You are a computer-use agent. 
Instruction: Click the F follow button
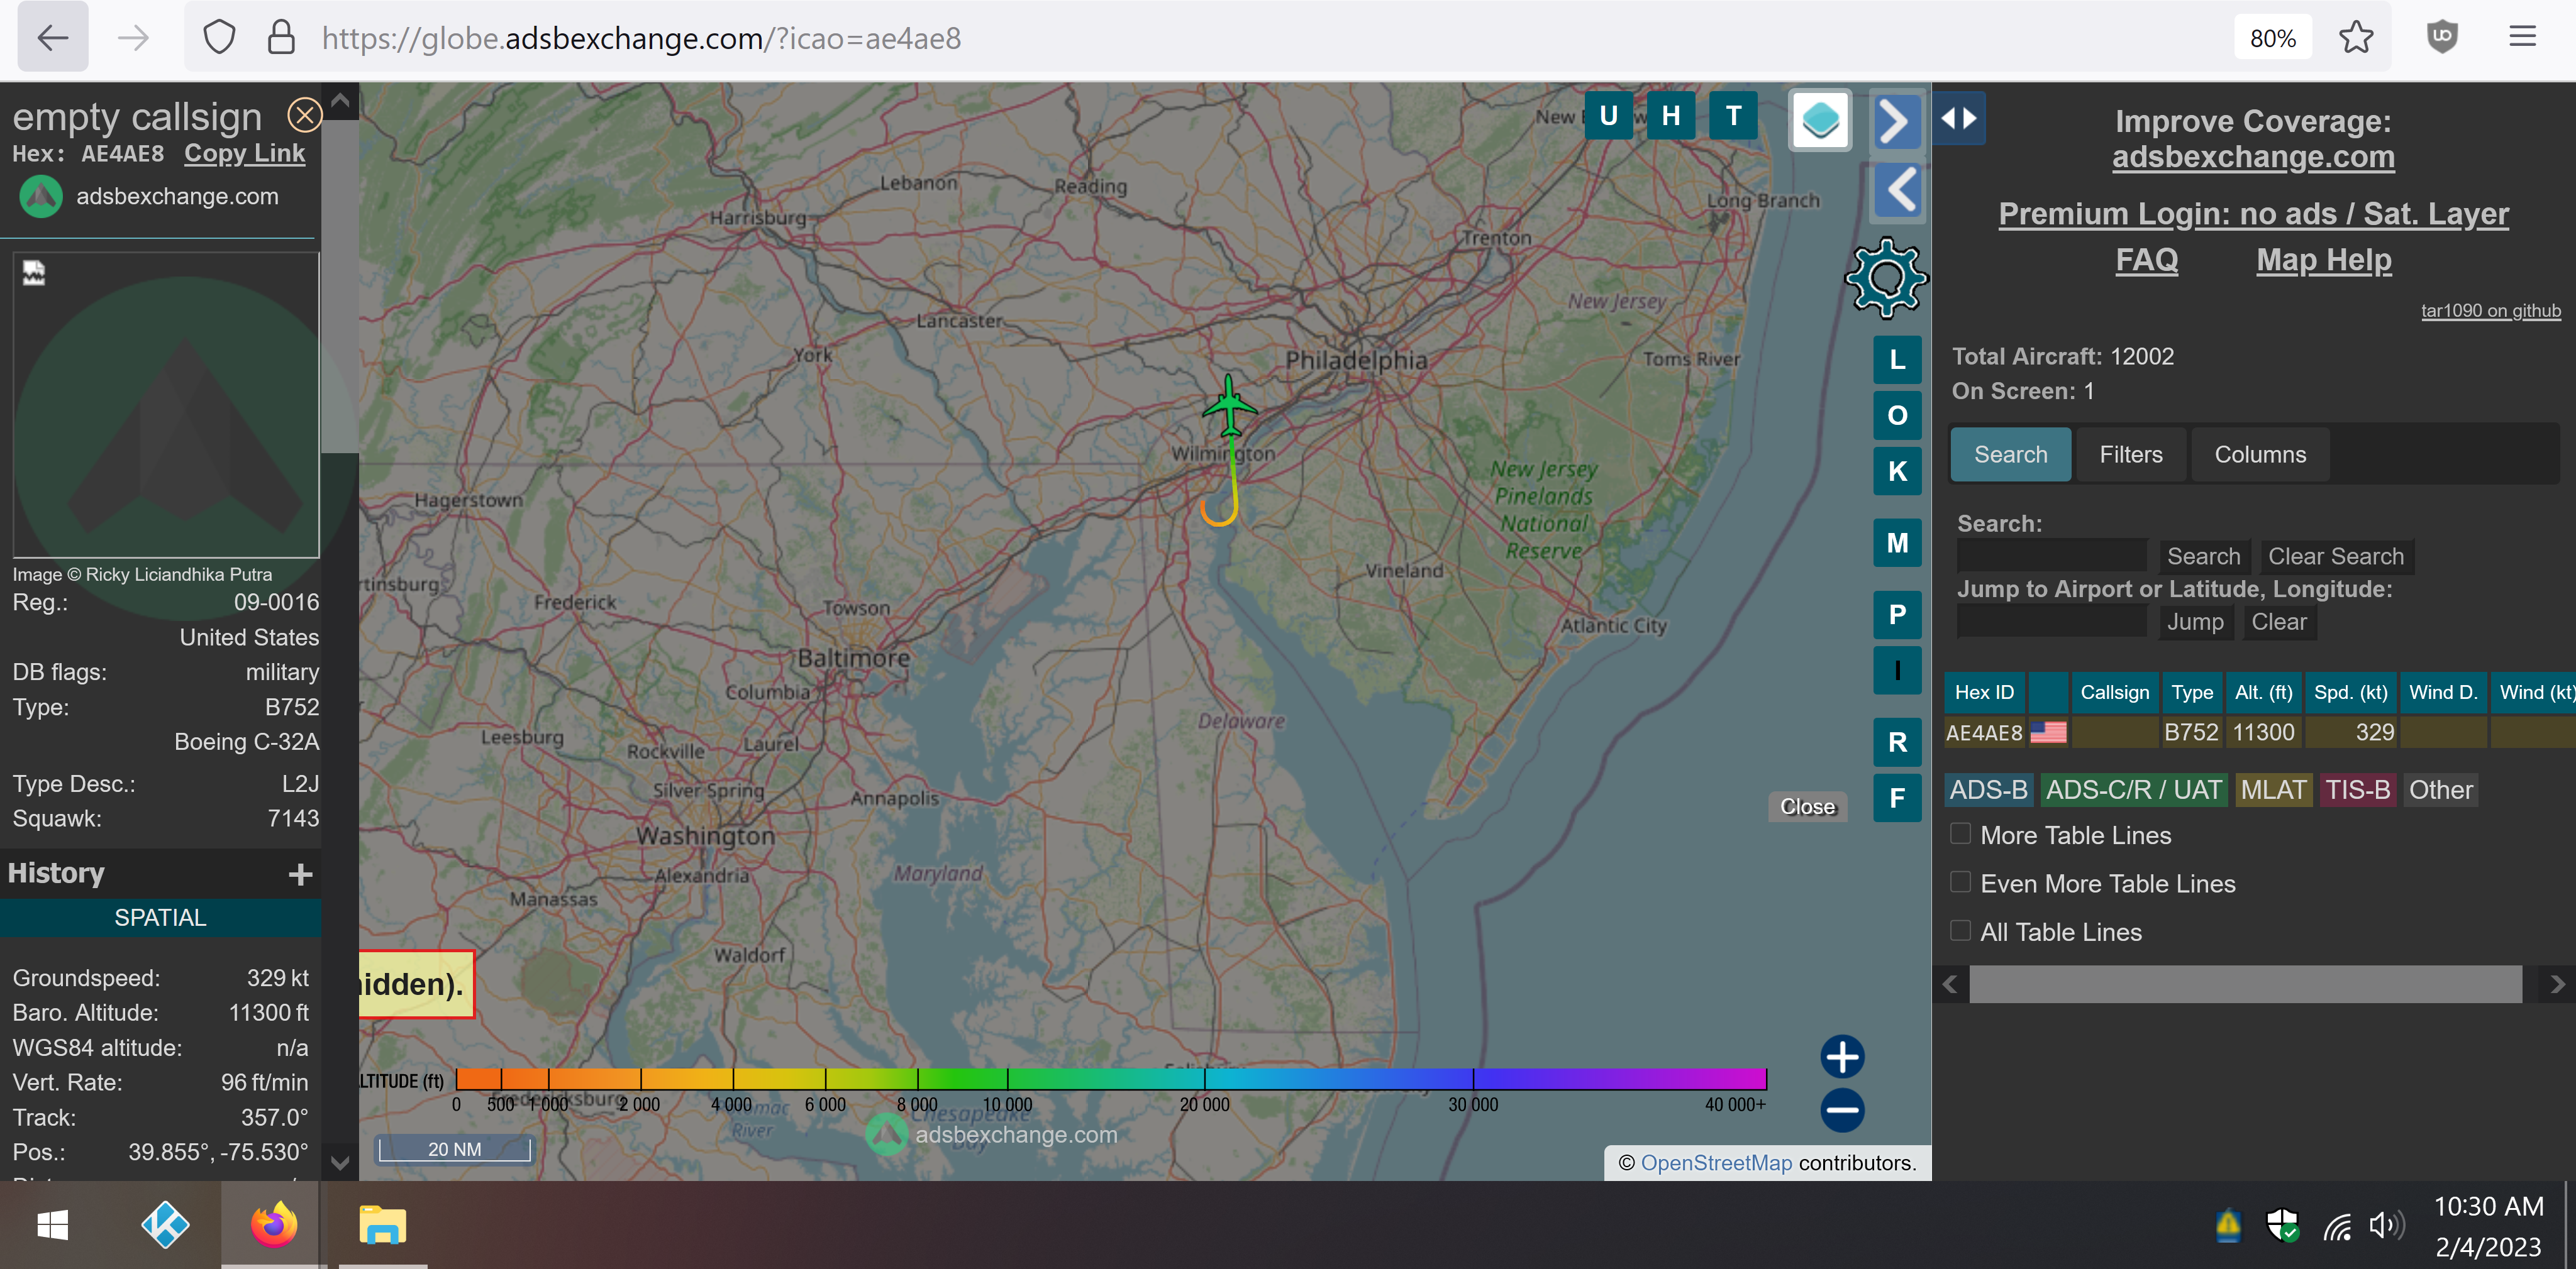point(1897,798)
